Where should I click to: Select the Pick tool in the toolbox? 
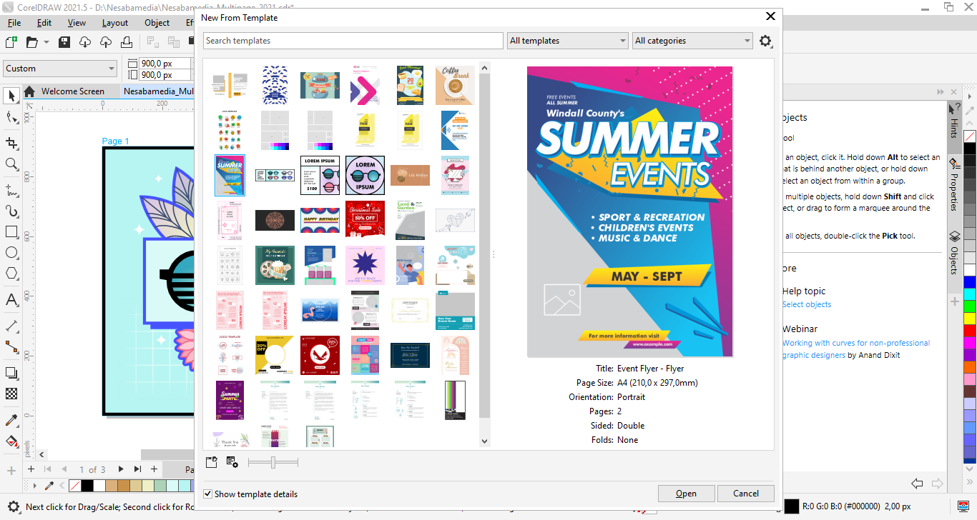[x=11, y=96]
